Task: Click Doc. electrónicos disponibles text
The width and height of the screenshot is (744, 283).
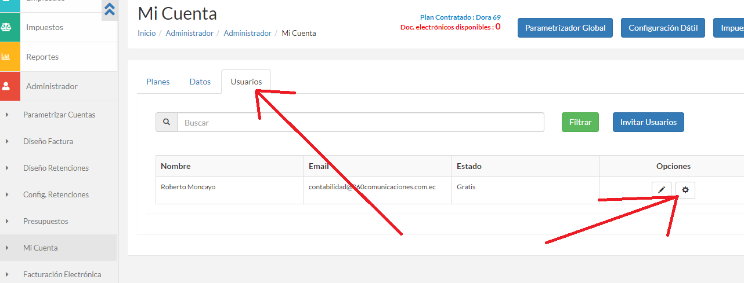Action: [450, 27]
